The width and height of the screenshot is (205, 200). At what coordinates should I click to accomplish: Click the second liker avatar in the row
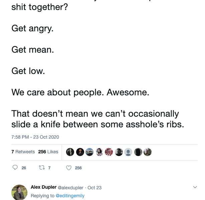click(80, 152)
